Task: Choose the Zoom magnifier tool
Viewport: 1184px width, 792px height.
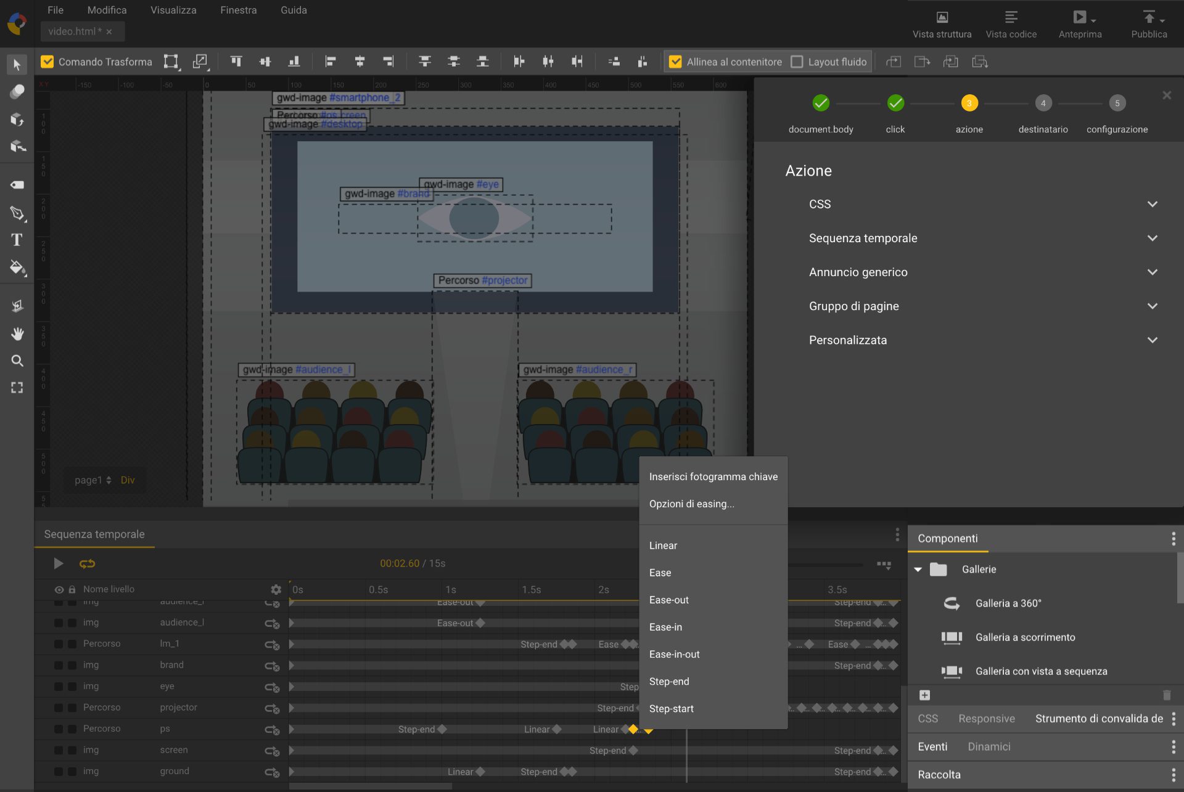Action: [17, 361]
